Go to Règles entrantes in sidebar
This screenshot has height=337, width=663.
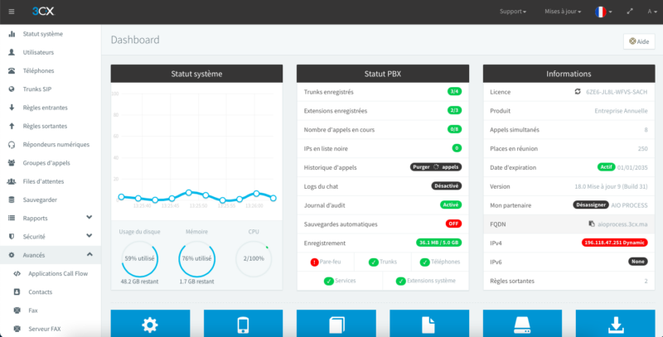click(45, 108)
